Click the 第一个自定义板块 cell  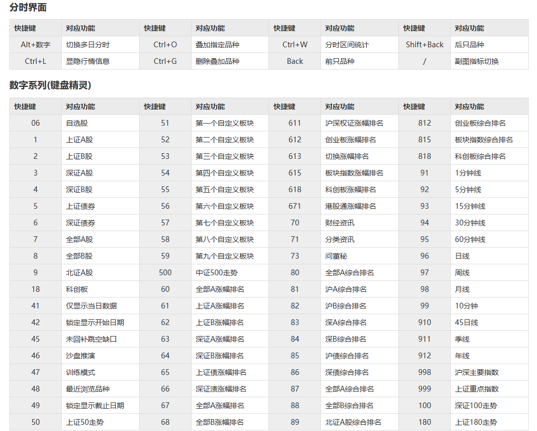(x=230, y=123)
